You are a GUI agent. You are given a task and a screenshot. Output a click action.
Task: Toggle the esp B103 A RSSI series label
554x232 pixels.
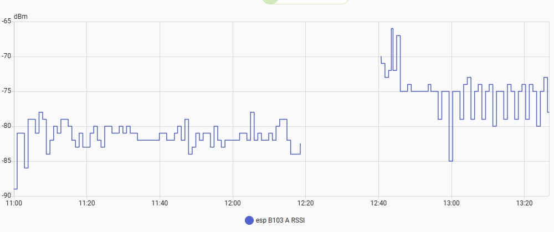(280, 220)
